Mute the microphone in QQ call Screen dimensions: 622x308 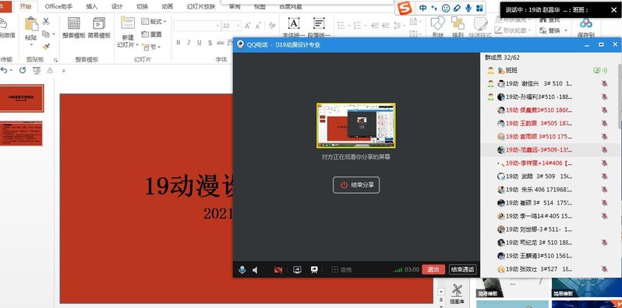242,270
